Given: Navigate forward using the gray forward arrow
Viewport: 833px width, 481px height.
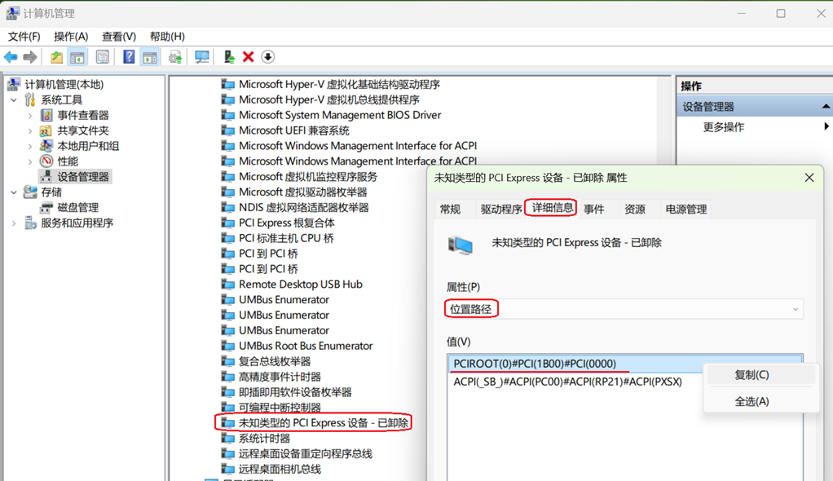Looking at the screenshot, I should click(x=29, y=56).
